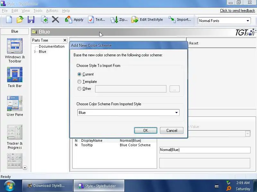Click the Delete X toolbar icon
This screenshot has width=257, height=192.
click(55, 20)
